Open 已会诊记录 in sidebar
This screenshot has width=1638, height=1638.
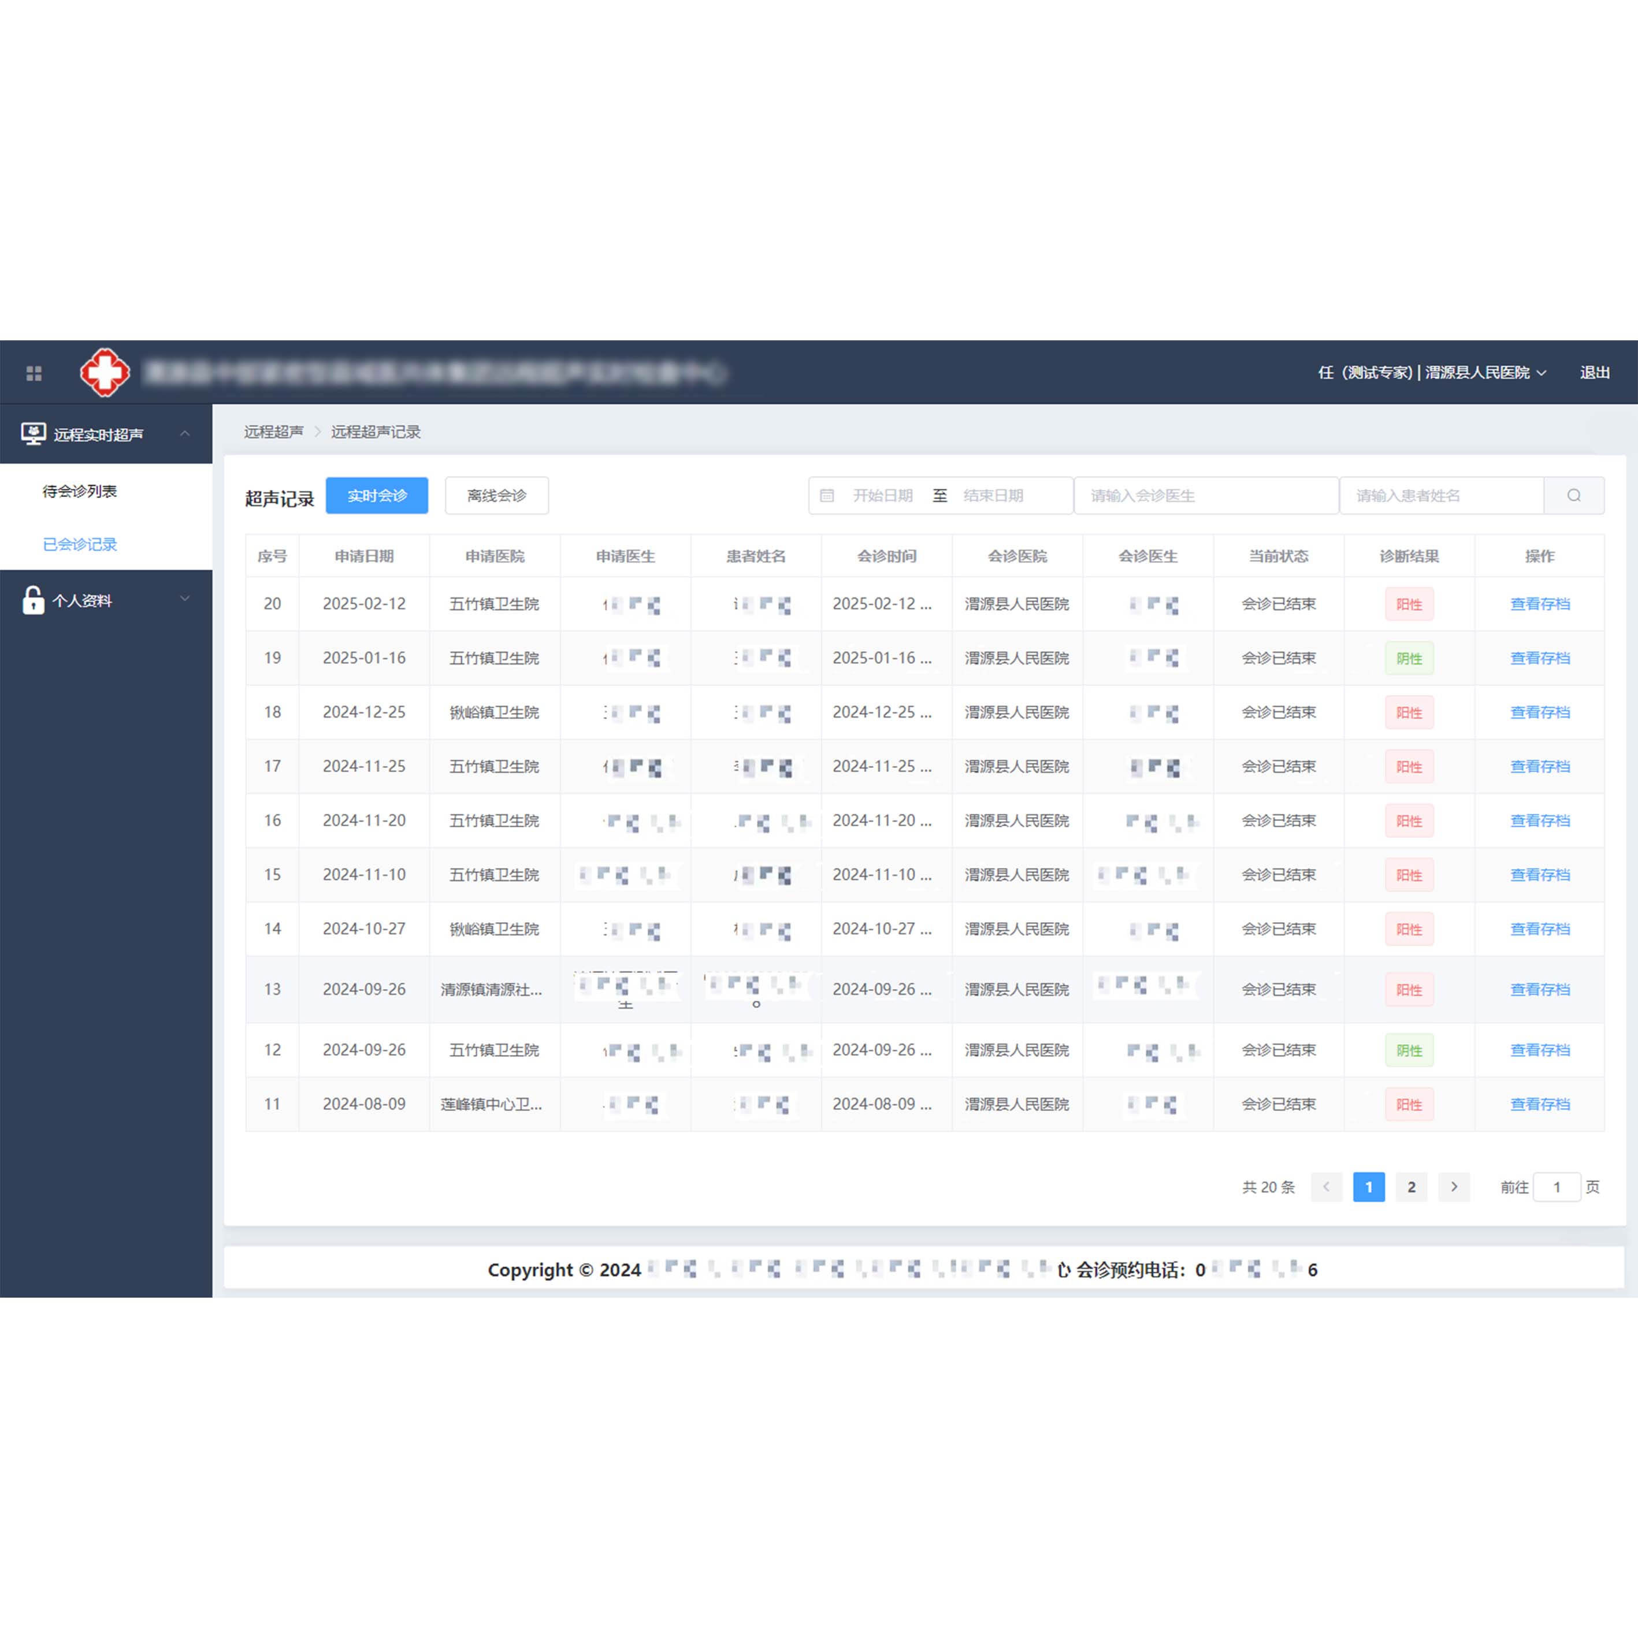[x=80, y=544]
